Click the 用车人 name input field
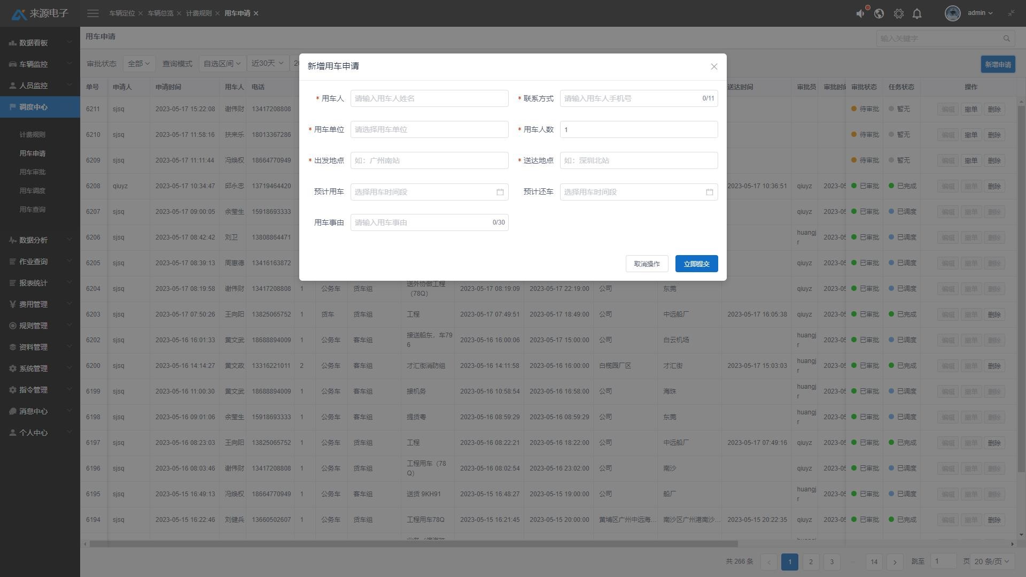 [429, 98]
